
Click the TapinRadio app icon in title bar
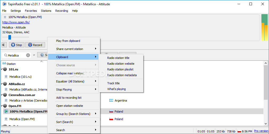(4, 4)
